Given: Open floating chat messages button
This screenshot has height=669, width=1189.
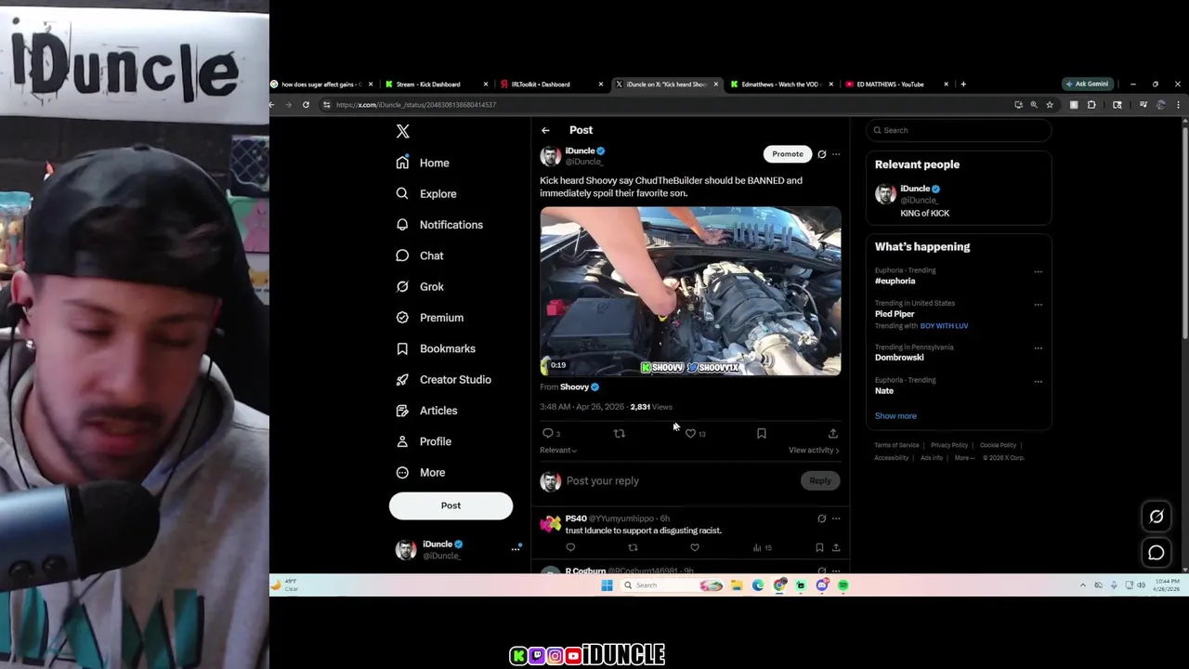Looking at the screenshot, I should [x=1156, y=553].
